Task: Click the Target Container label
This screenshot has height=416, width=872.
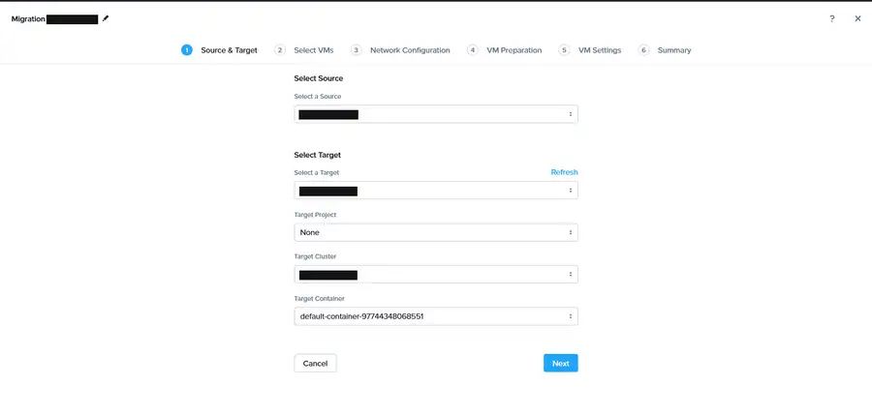Action: pos(319,299)
